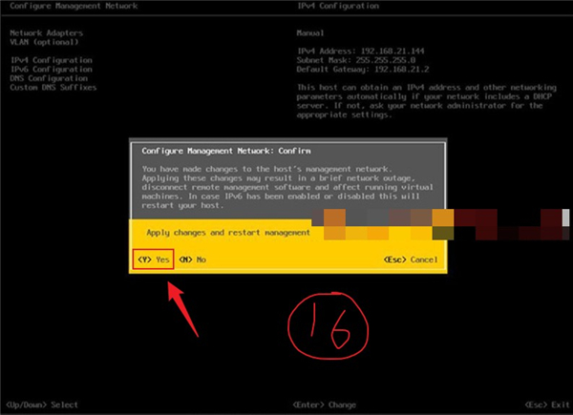Open IPv6 Configuration menu entry
The height and width of the screenshot is (415, 573).
tap(52, 70)
